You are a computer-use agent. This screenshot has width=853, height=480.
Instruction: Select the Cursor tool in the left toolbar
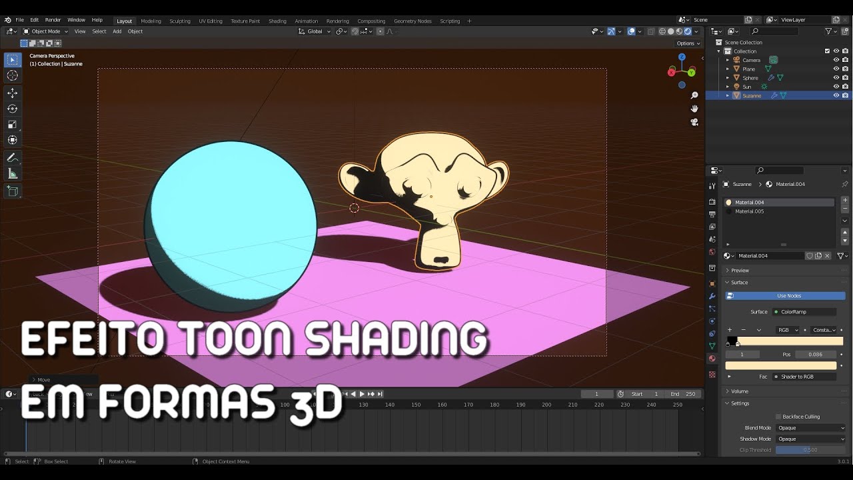pos(12,75)
